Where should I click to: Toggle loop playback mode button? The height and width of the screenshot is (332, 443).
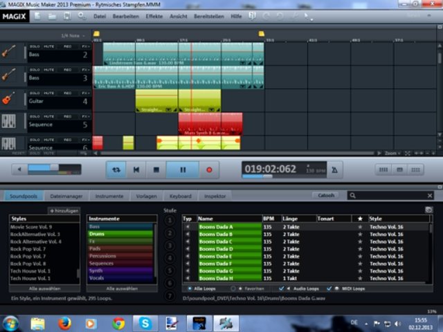[116, 169]
